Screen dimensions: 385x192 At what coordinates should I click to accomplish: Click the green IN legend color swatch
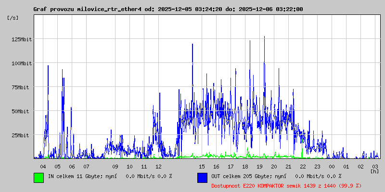point(39,178)
